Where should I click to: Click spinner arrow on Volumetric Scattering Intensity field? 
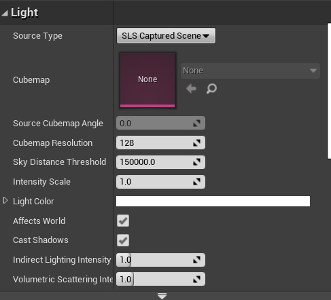(196, 280)
